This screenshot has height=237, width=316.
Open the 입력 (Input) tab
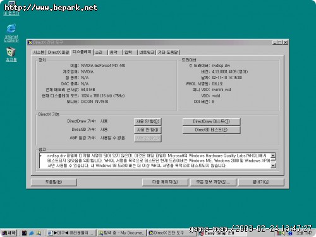(x=130, y=52)
